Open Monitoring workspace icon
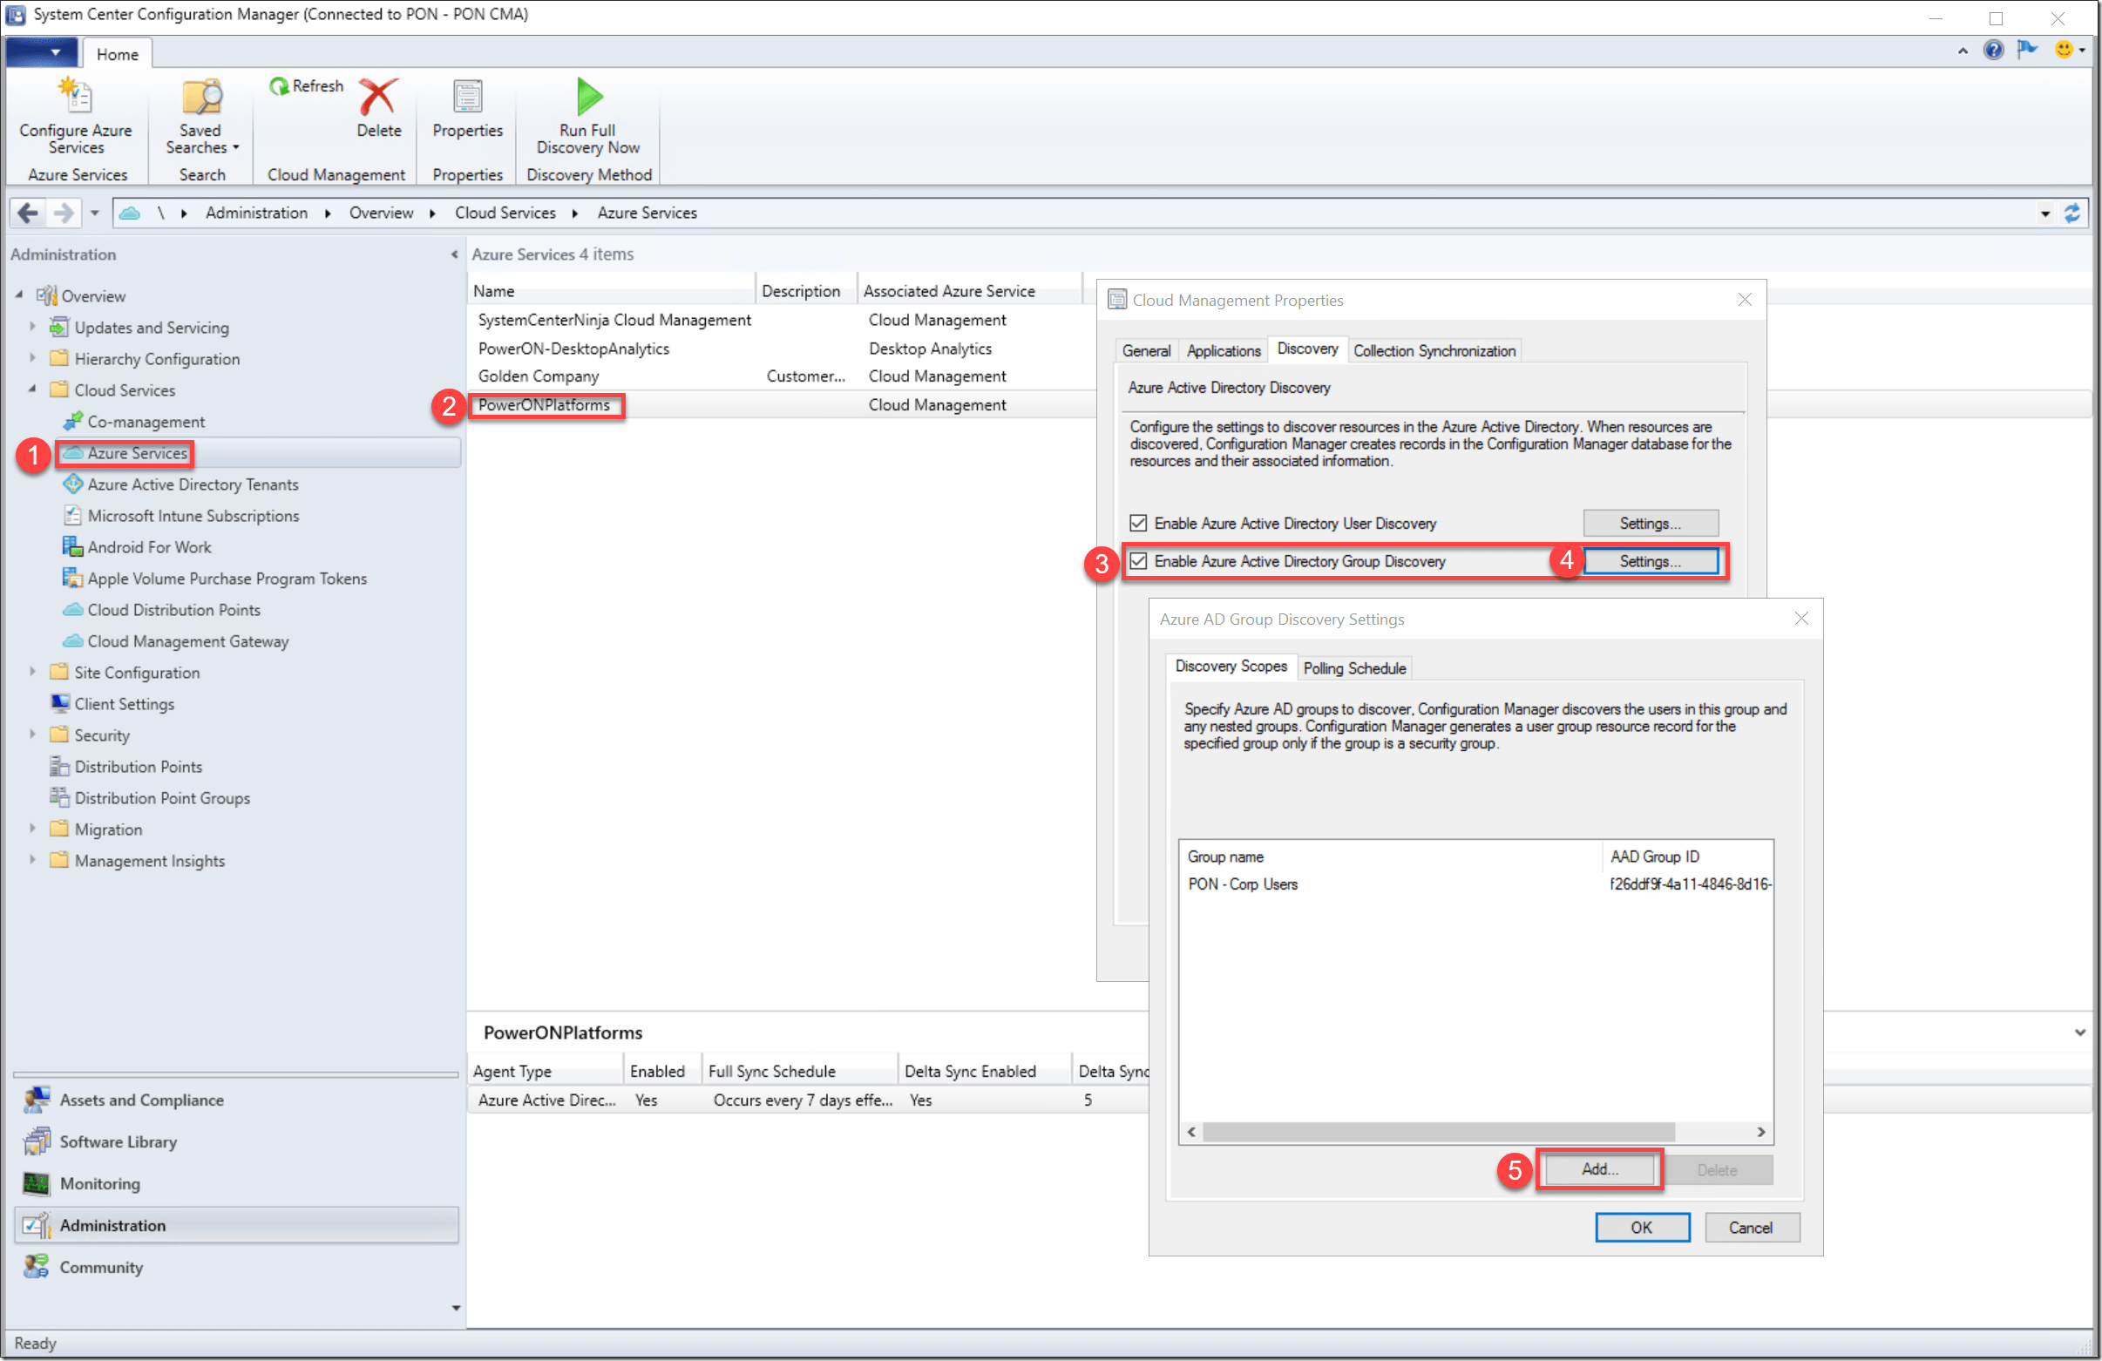Viewport: 2102px width, 1361px height. [x=37, y=1183]
